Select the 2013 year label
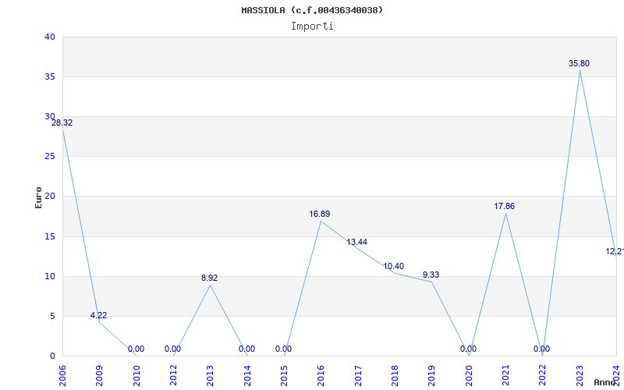Image resolution: width=624 pixels, height=390 pixels. 210,376
